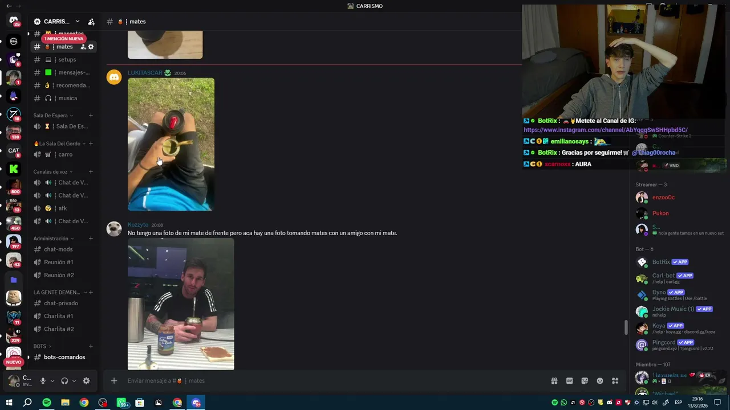730x410 pixels.
Task: Open the ESP language indicator in tray
Action: pyautogui.click(x=679, y=403)
